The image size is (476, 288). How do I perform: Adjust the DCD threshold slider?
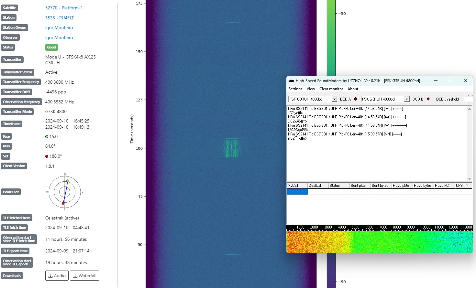(468, 99)
